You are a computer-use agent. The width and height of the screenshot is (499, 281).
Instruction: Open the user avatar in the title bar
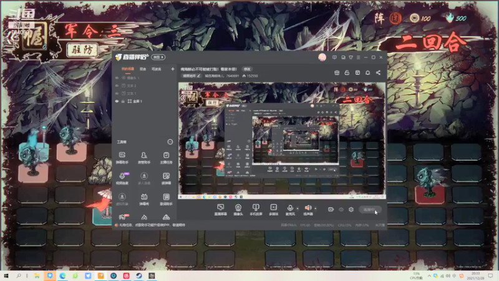click(322, 57)
